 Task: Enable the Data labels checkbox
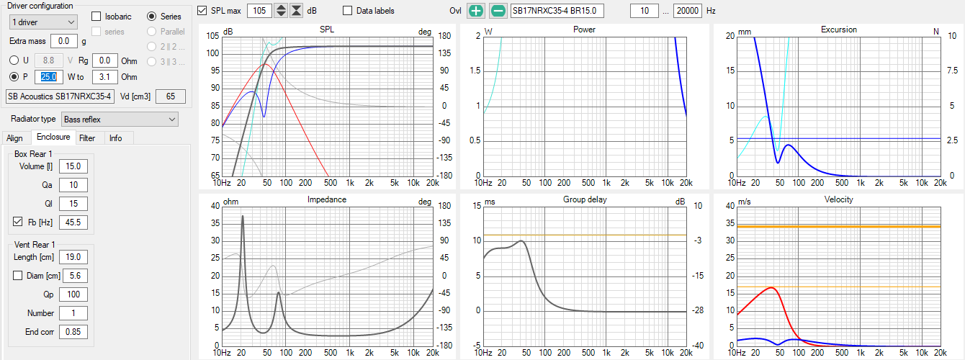pyautogui.click(x=348, y=11)
